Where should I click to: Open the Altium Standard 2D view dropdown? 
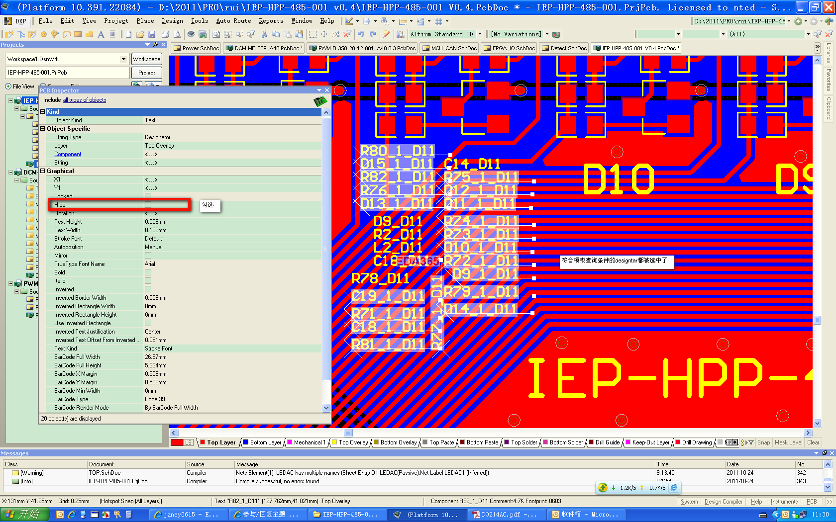tap(480, 34)
